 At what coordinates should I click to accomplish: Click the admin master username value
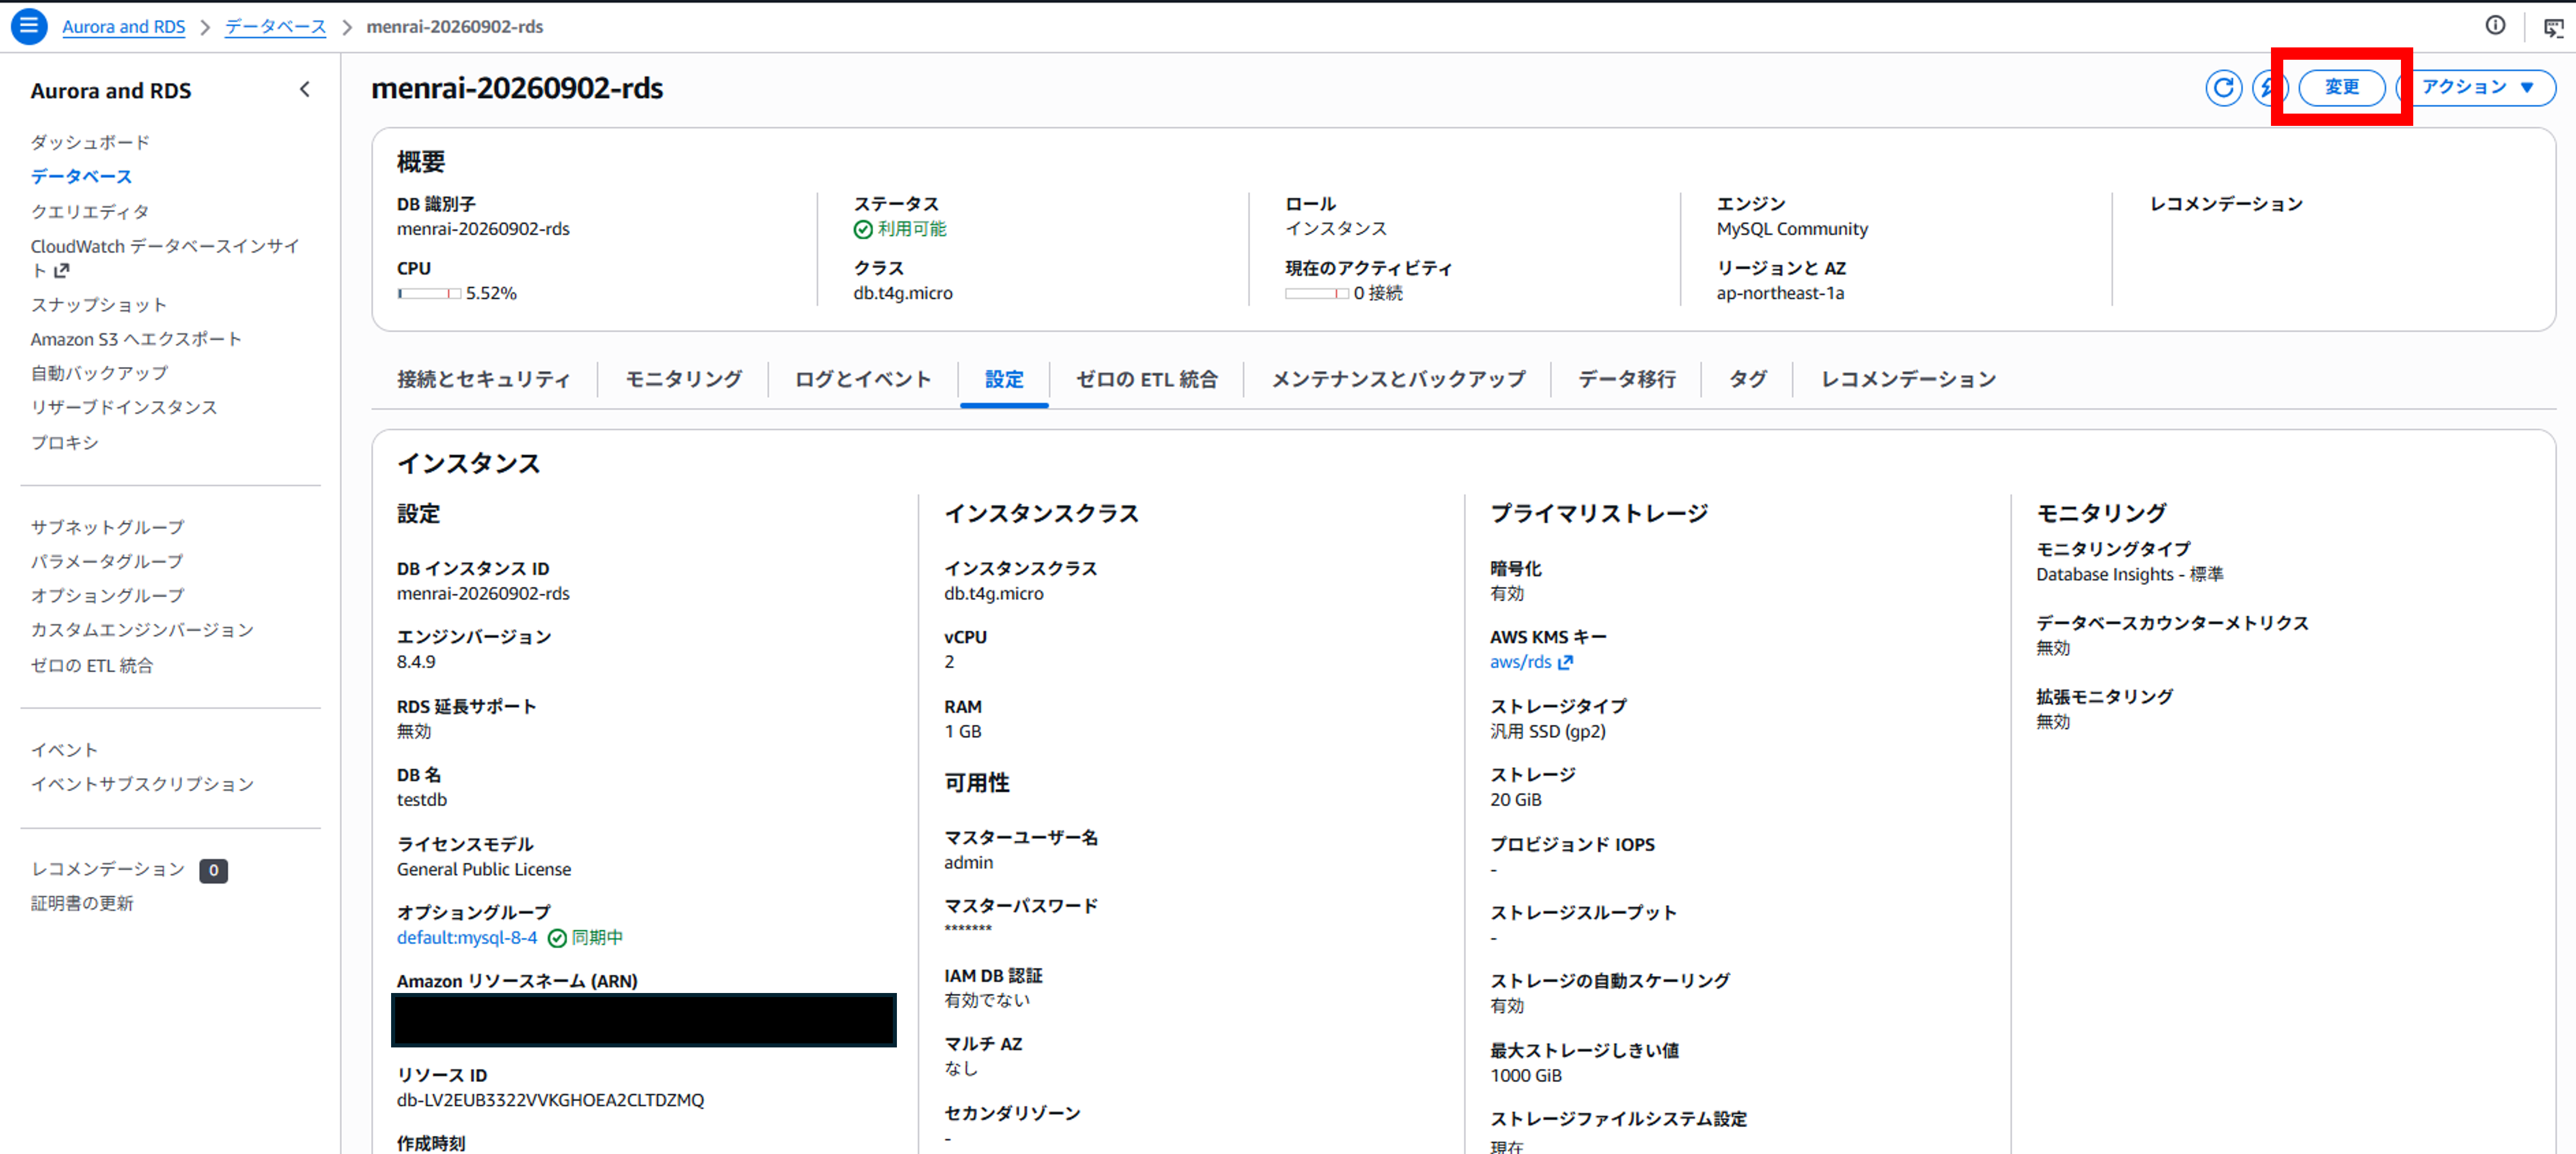click(x=969, y=862)
